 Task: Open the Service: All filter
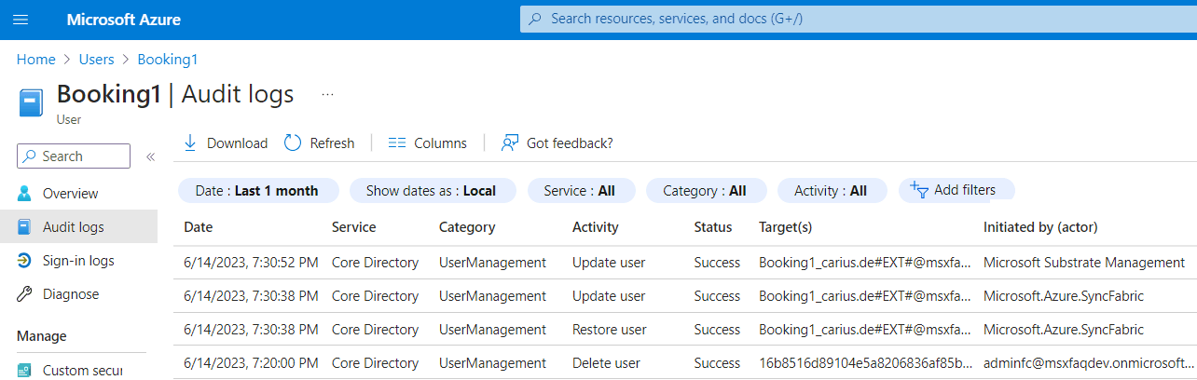tap(580, 190)
